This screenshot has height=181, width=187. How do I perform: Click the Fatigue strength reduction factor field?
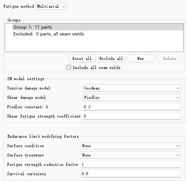point(131,165)
